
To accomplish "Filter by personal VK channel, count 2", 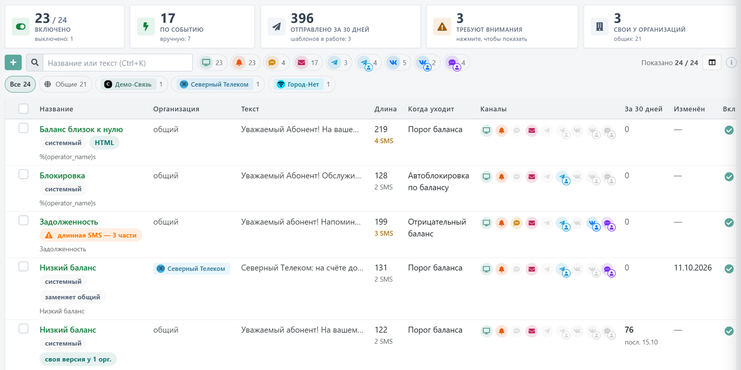I will [x=427, y=62].
